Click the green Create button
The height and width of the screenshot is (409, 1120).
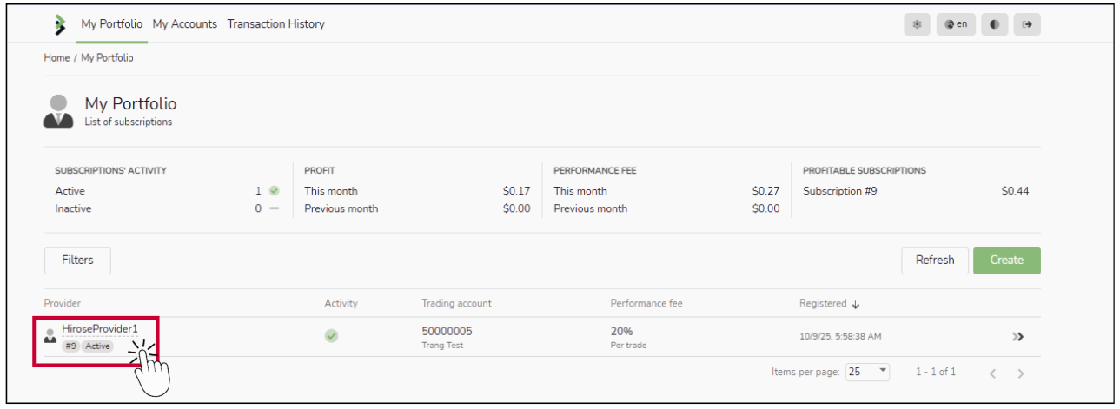[x=1006, y=261]
